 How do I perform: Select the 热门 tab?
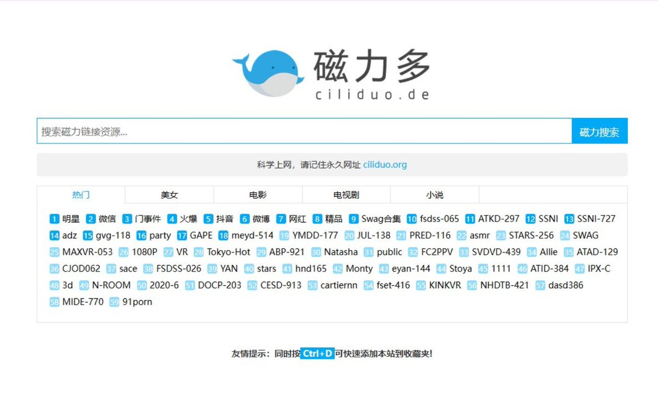(x=81, y=195)
